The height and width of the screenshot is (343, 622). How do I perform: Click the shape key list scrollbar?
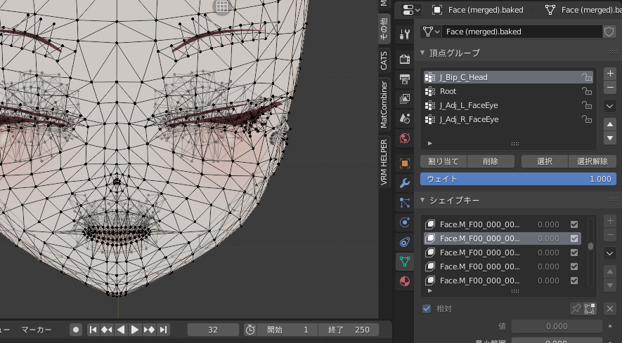tap(590, 246)
